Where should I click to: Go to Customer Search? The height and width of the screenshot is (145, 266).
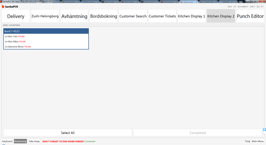tap(133, 16)
